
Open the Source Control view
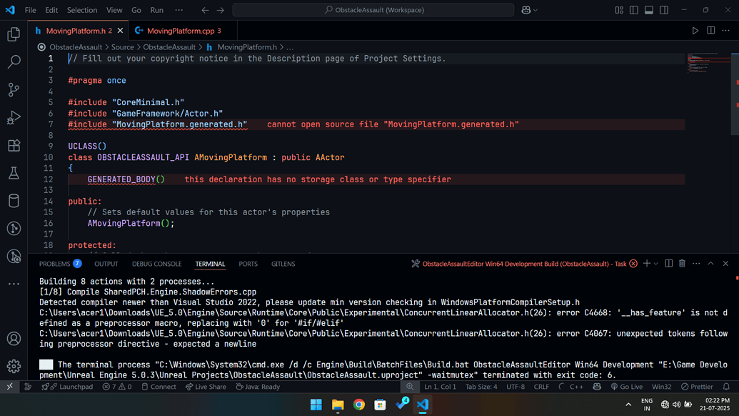point(14,90)
